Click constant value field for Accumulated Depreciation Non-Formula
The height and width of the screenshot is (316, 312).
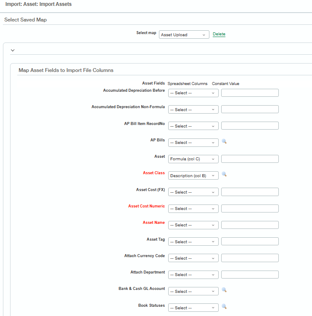coord(250,109)
